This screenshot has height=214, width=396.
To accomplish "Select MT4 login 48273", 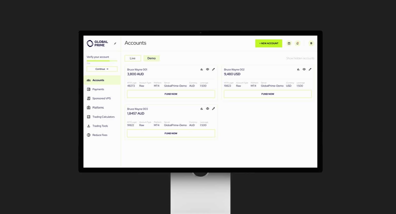I will point(131,86).
